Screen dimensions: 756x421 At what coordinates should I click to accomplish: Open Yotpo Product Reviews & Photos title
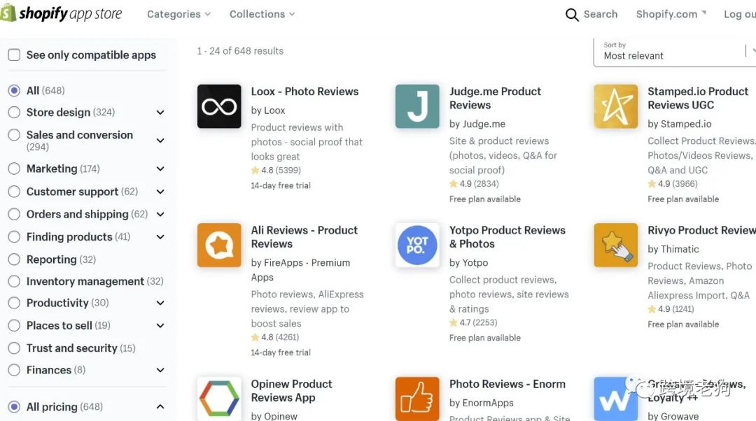[x=507, y=237]
